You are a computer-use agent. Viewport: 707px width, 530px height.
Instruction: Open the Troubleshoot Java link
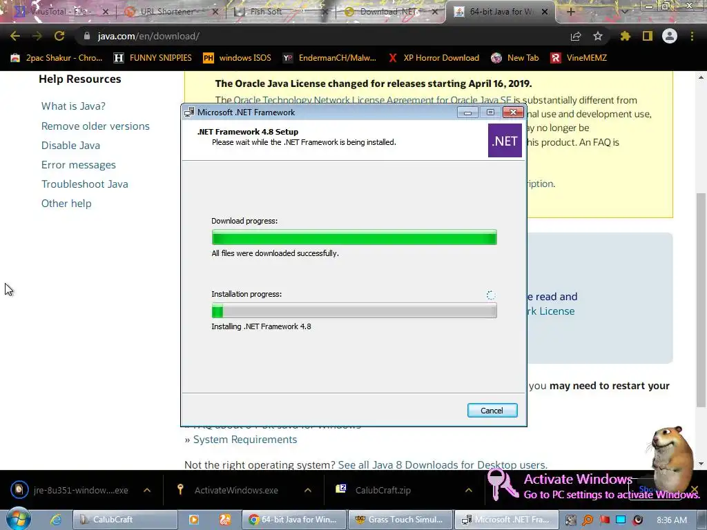84,184
